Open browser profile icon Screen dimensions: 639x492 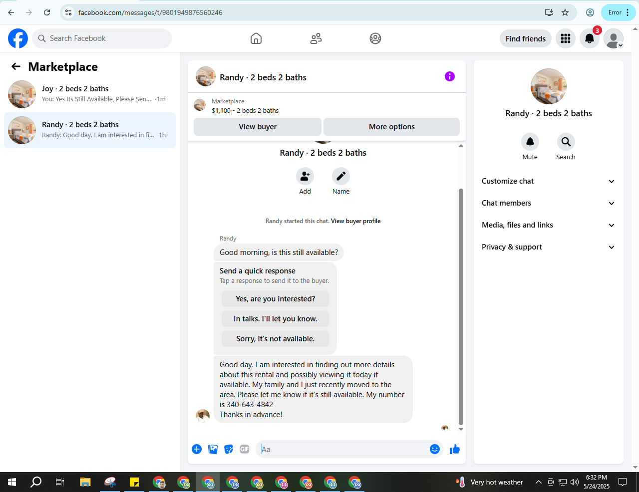[590, 12]
